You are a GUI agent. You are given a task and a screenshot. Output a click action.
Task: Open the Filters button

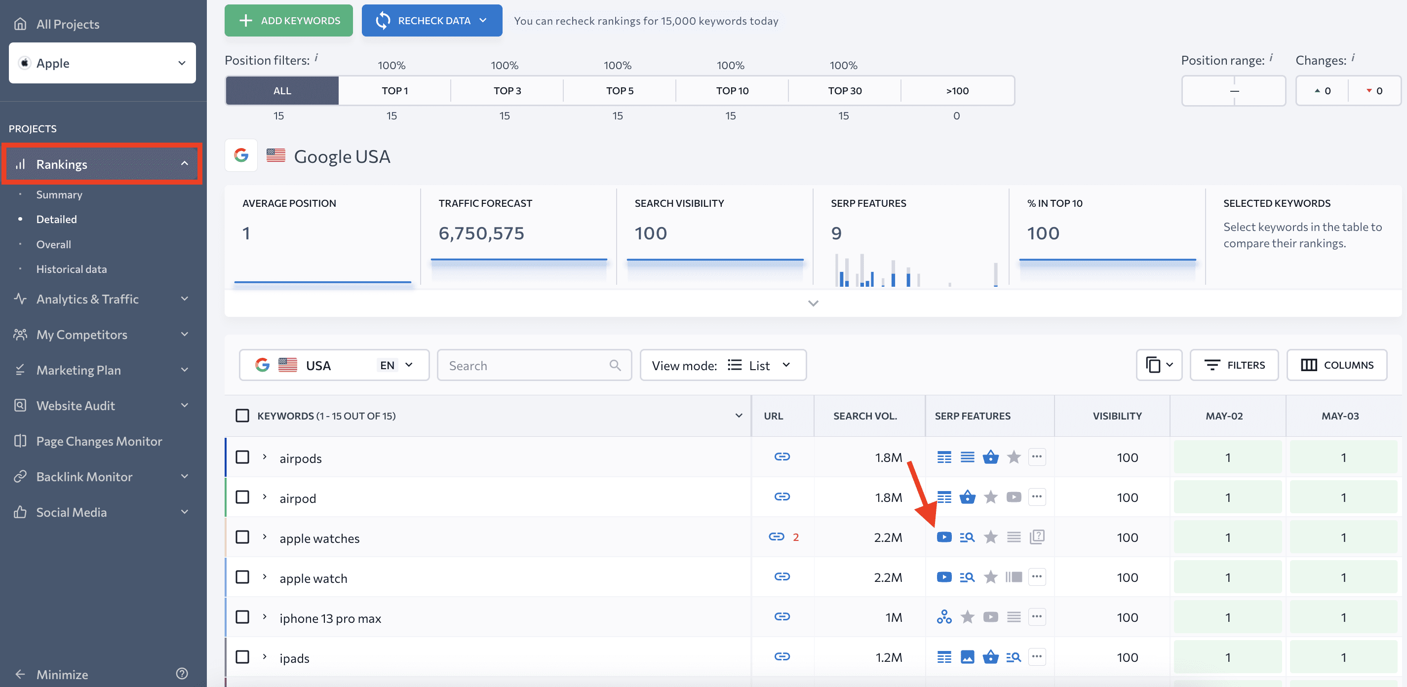(x=1233, y=365)
